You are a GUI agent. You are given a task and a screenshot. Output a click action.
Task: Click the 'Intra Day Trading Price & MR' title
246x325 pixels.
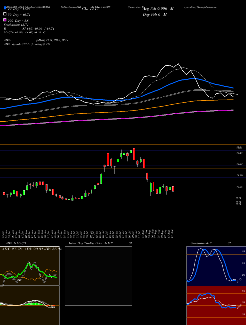click(x=91, y=243)
